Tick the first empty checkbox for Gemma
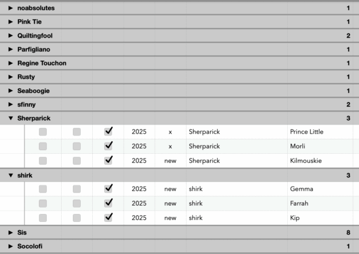 [43, 189]
